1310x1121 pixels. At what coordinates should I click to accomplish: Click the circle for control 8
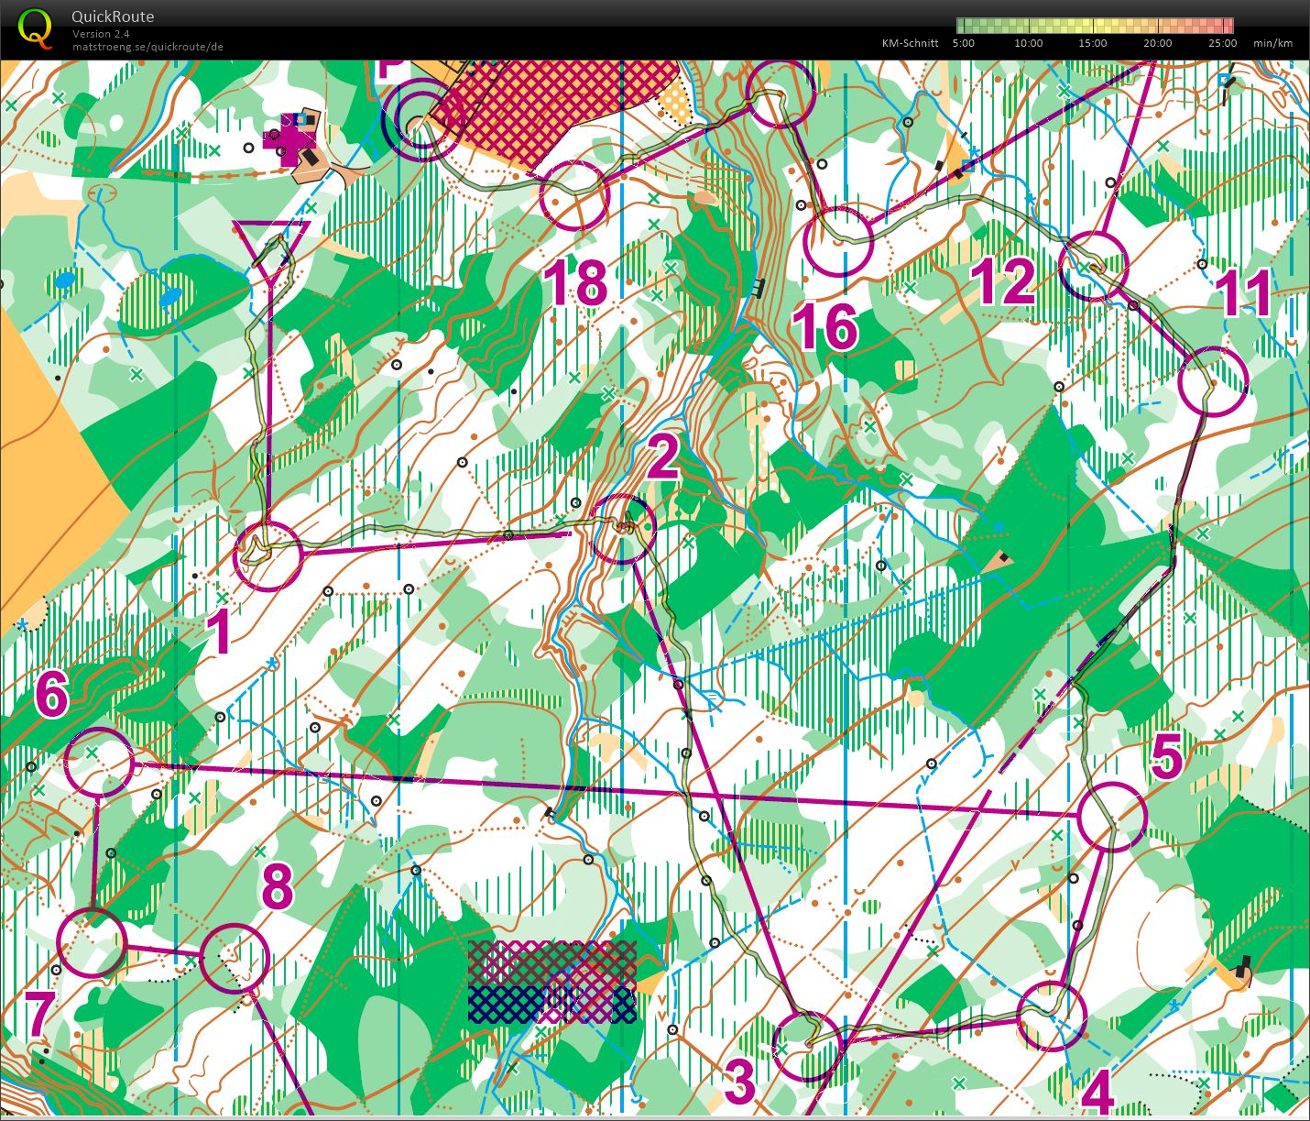(x=235, y=958)
